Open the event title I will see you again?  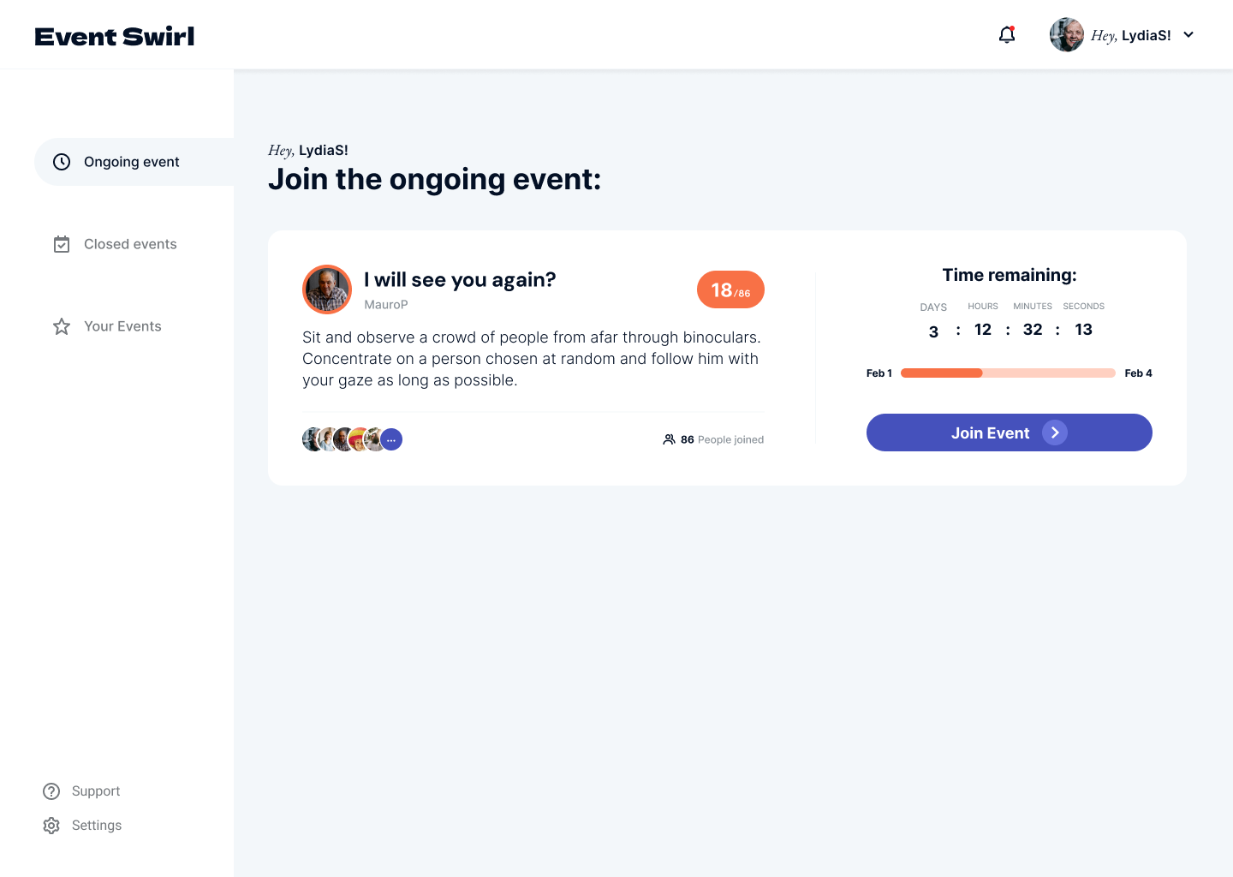(460, 280)
